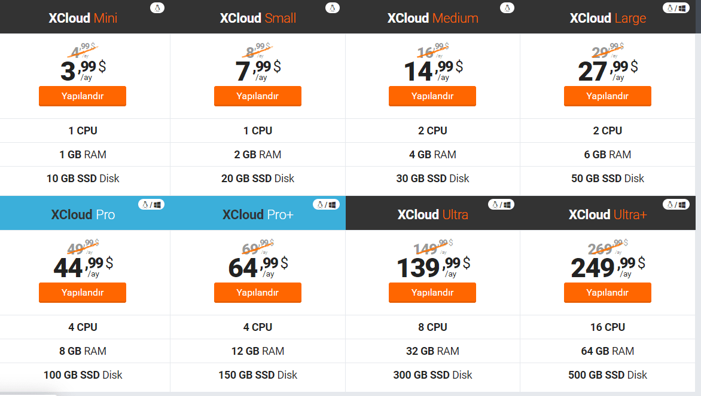Choose Yapılandır for XCloud Large
This screenshot has width=701, height=396.
(607, 96)
